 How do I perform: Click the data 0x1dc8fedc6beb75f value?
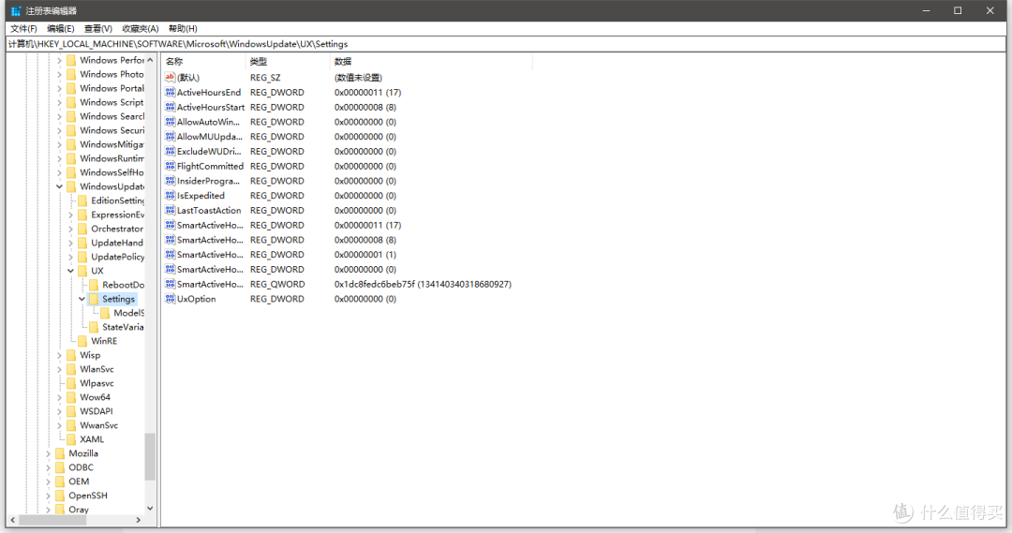click(x=423, y=285)
